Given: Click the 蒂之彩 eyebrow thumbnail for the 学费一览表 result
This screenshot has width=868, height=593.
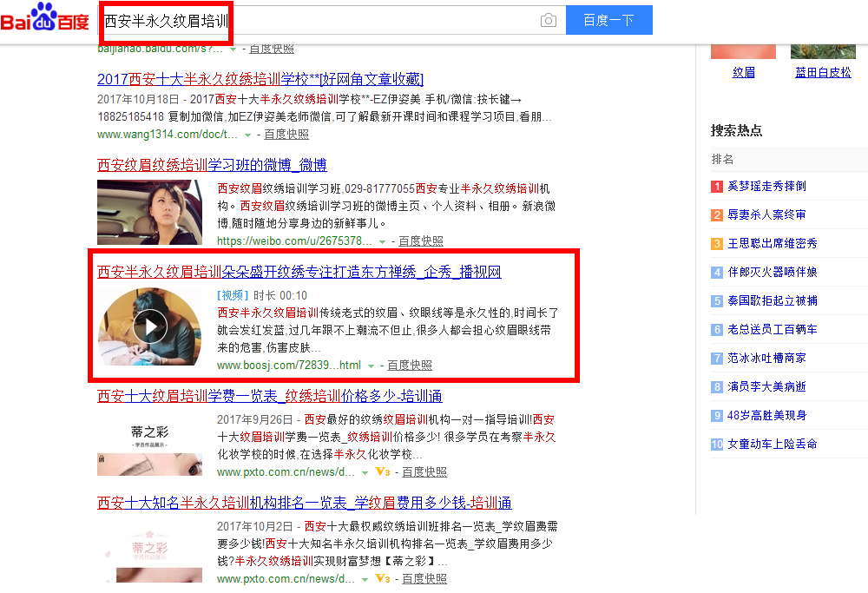Looking at the screenshot, I should coord(150,447).
